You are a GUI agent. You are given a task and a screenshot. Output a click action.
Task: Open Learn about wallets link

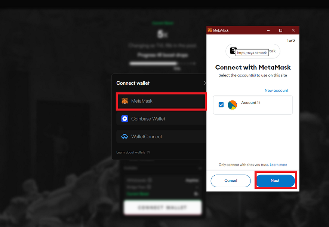point(133,152)
